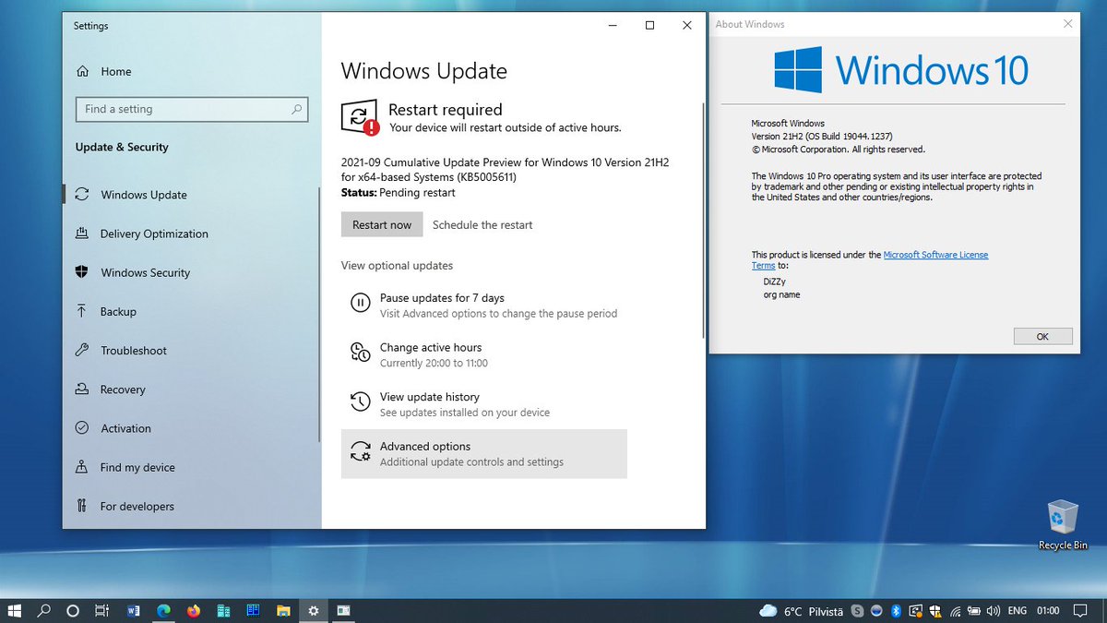This screenshot has width=1107, height=623.
Task: Maximize the Settings window
Action: click(649, 26)
